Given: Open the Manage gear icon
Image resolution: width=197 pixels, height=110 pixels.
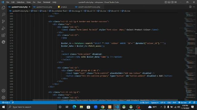Looking at the screenshot, I should pos(3,97).
